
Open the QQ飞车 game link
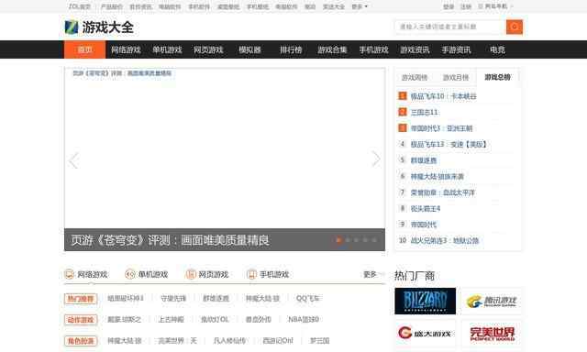click(307, 299)
